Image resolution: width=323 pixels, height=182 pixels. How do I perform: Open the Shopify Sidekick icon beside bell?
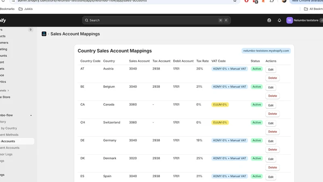269,20
